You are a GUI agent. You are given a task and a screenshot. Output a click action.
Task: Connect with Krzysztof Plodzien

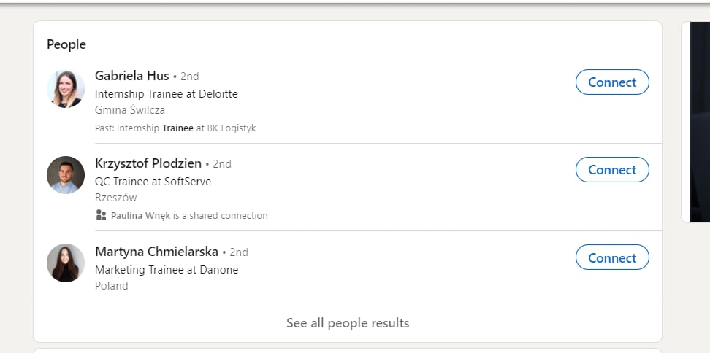pyautogui.click(x=612, y=169)
